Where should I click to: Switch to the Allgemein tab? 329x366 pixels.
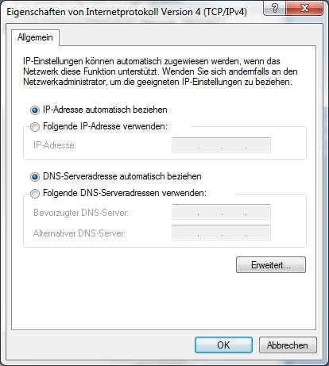tap(35, 37)
